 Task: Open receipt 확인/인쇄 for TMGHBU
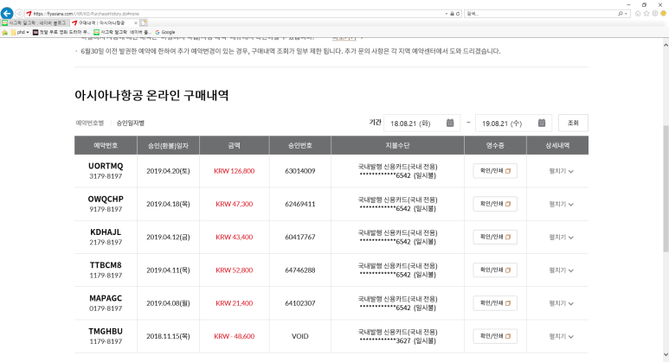click(495, 336)
